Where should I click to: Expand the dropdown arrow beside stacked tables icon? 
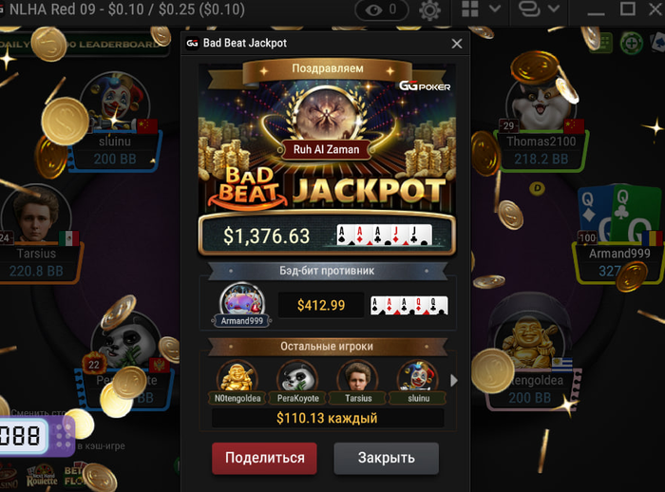point(554,9)
